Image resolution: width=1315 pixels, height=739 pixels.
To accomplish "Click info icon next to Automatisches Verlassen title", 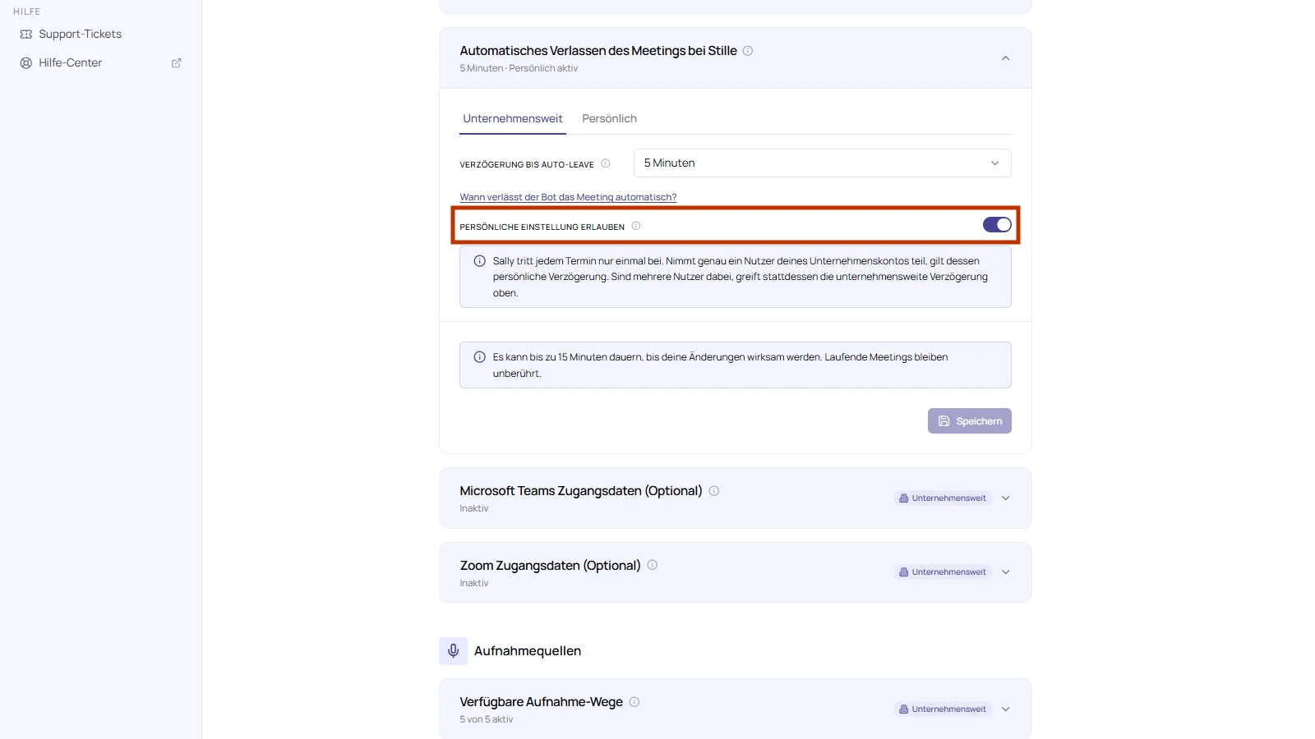I will [748, 51].
